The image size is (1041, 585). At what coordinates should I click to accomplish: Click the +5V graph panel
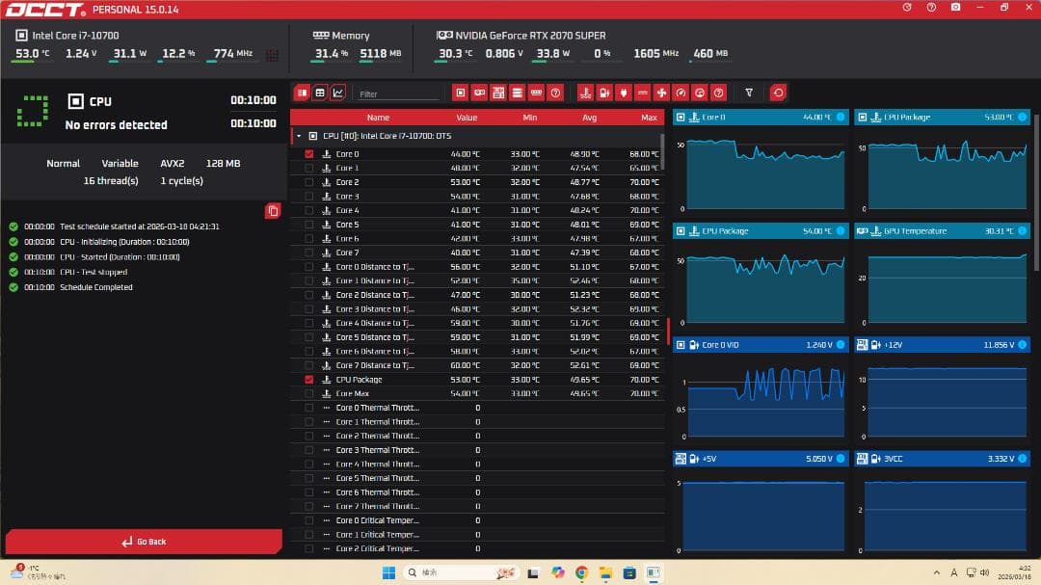(x=761, y=504)
